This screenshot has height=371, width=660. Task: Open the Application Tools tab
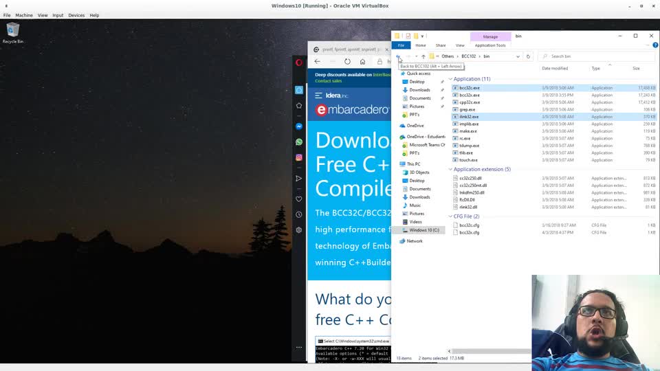(x=490, y=45)
